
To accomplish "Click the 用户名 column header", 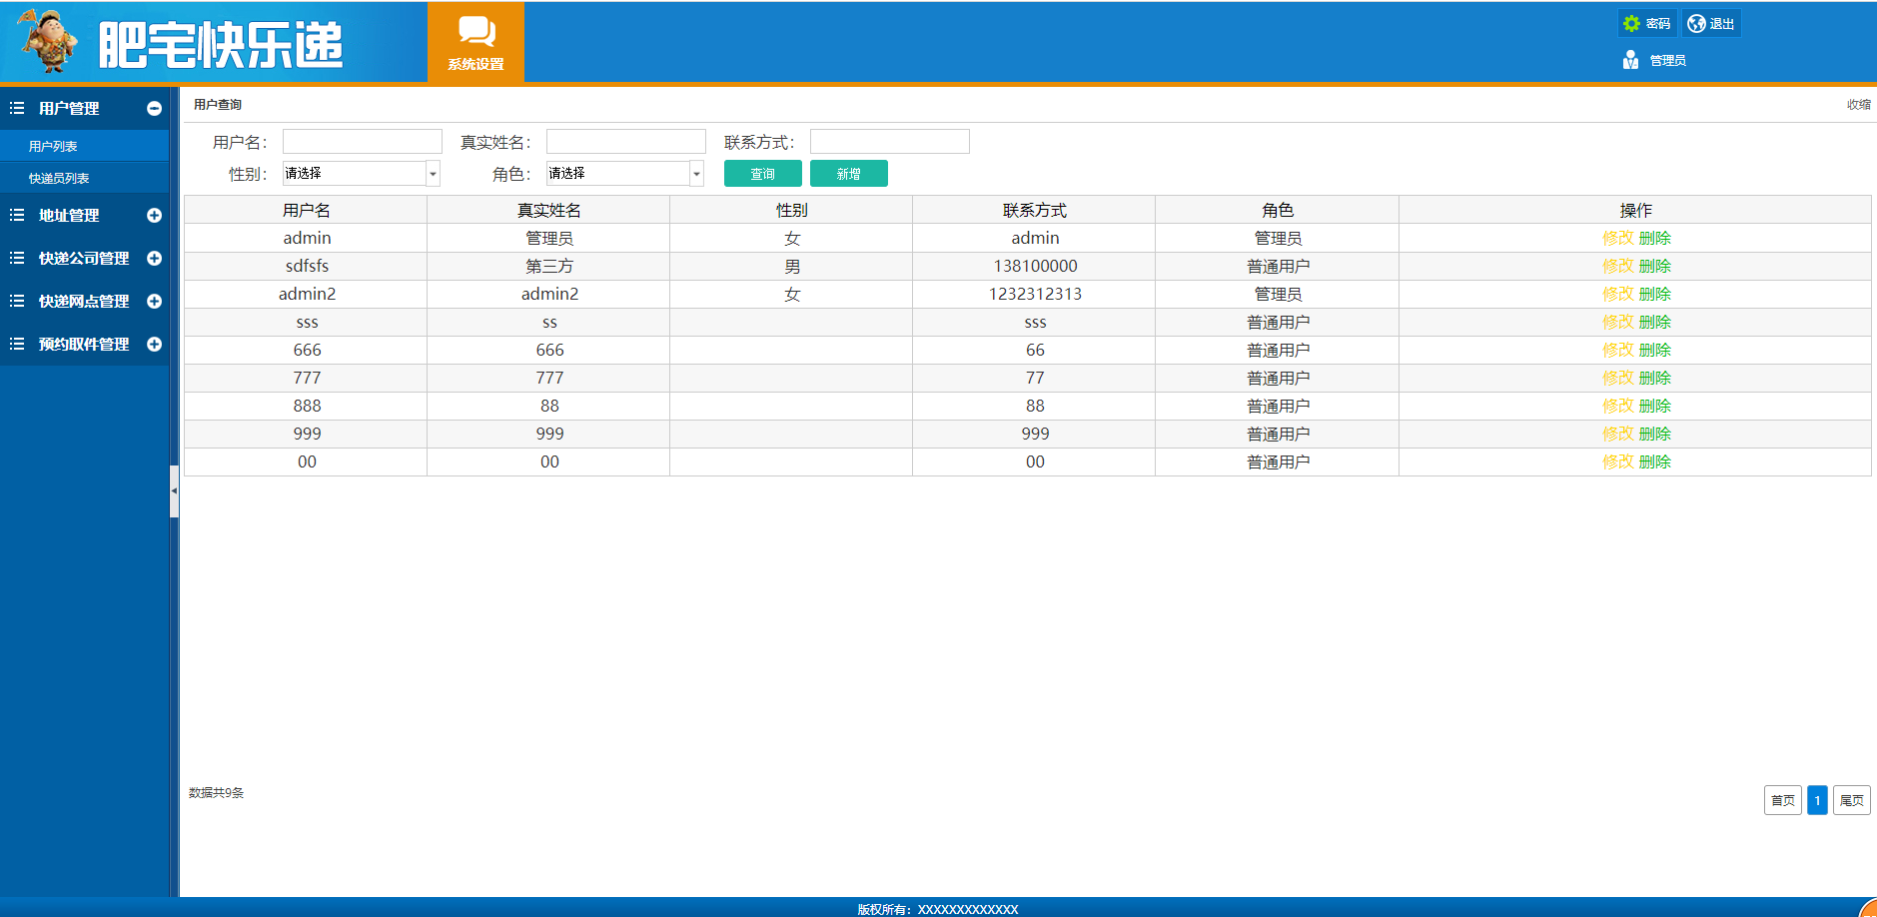I will [x=307, y=210].
